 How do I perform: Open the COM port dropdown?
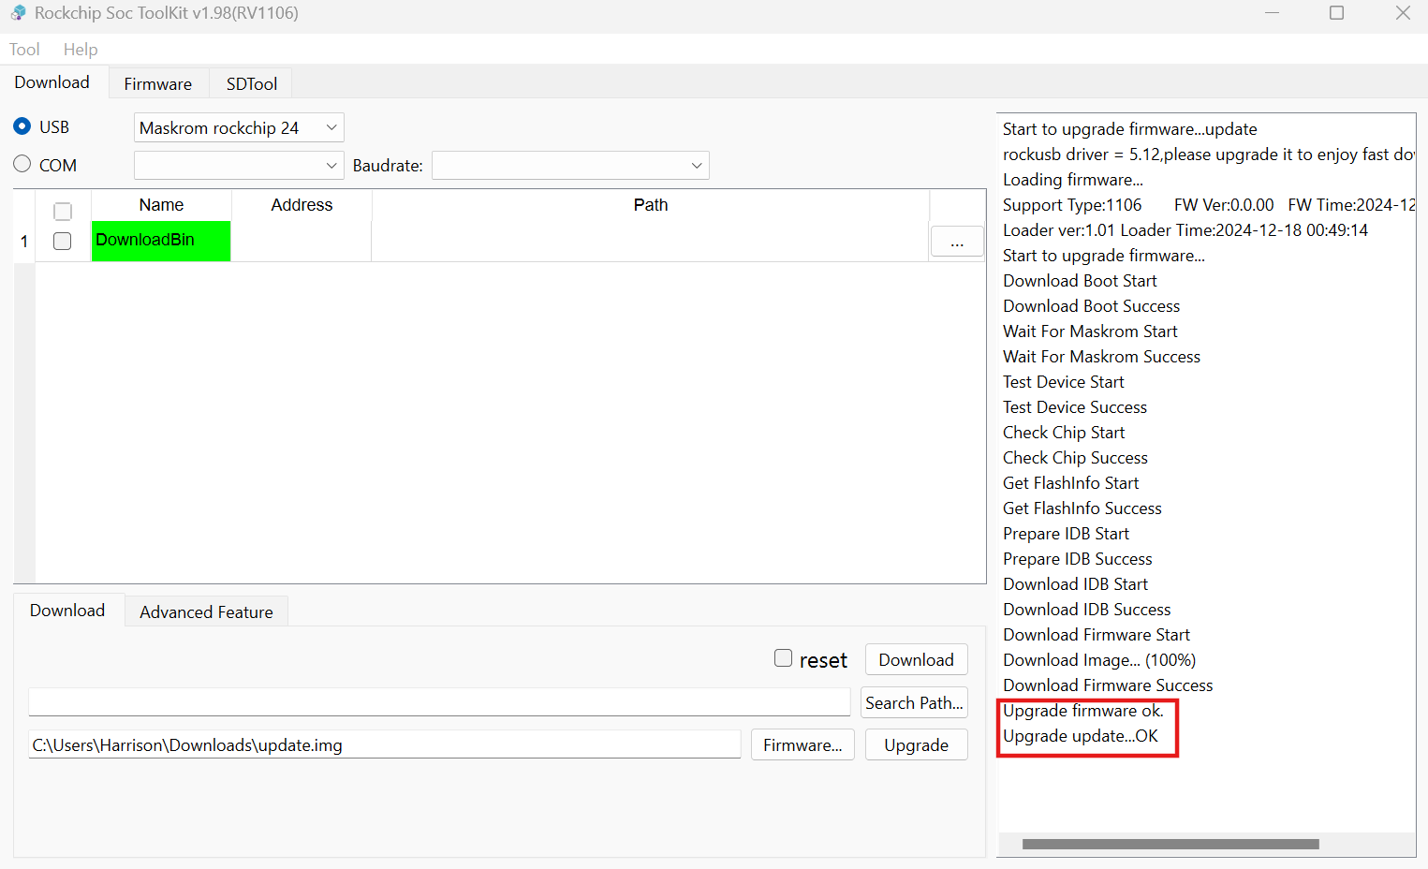click(x=239, y=166)
